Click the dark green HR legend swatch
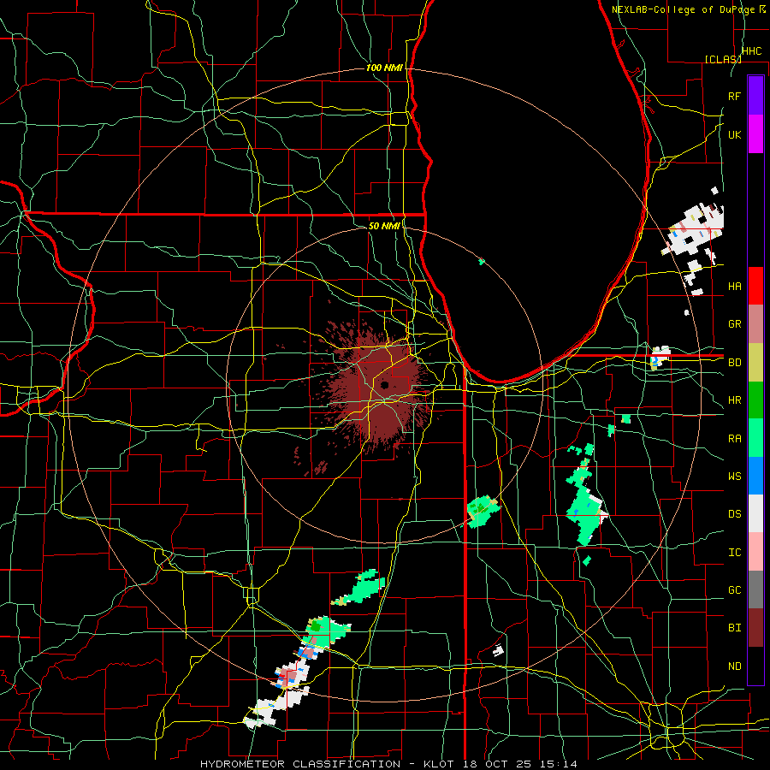 click(755, 400)
